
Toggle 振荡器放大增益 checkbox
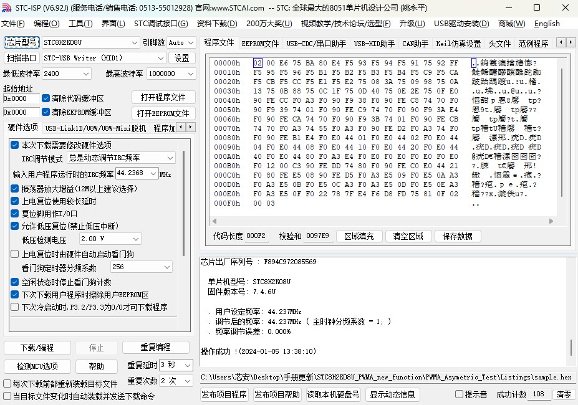coord(15,189)
